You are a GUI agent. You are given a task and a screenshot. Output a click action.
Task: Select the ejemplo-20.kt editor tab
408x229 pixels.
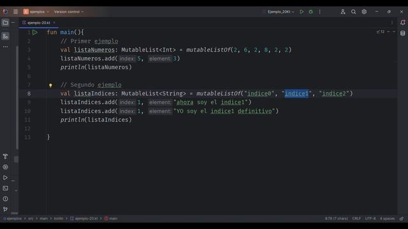click(38, 23)
